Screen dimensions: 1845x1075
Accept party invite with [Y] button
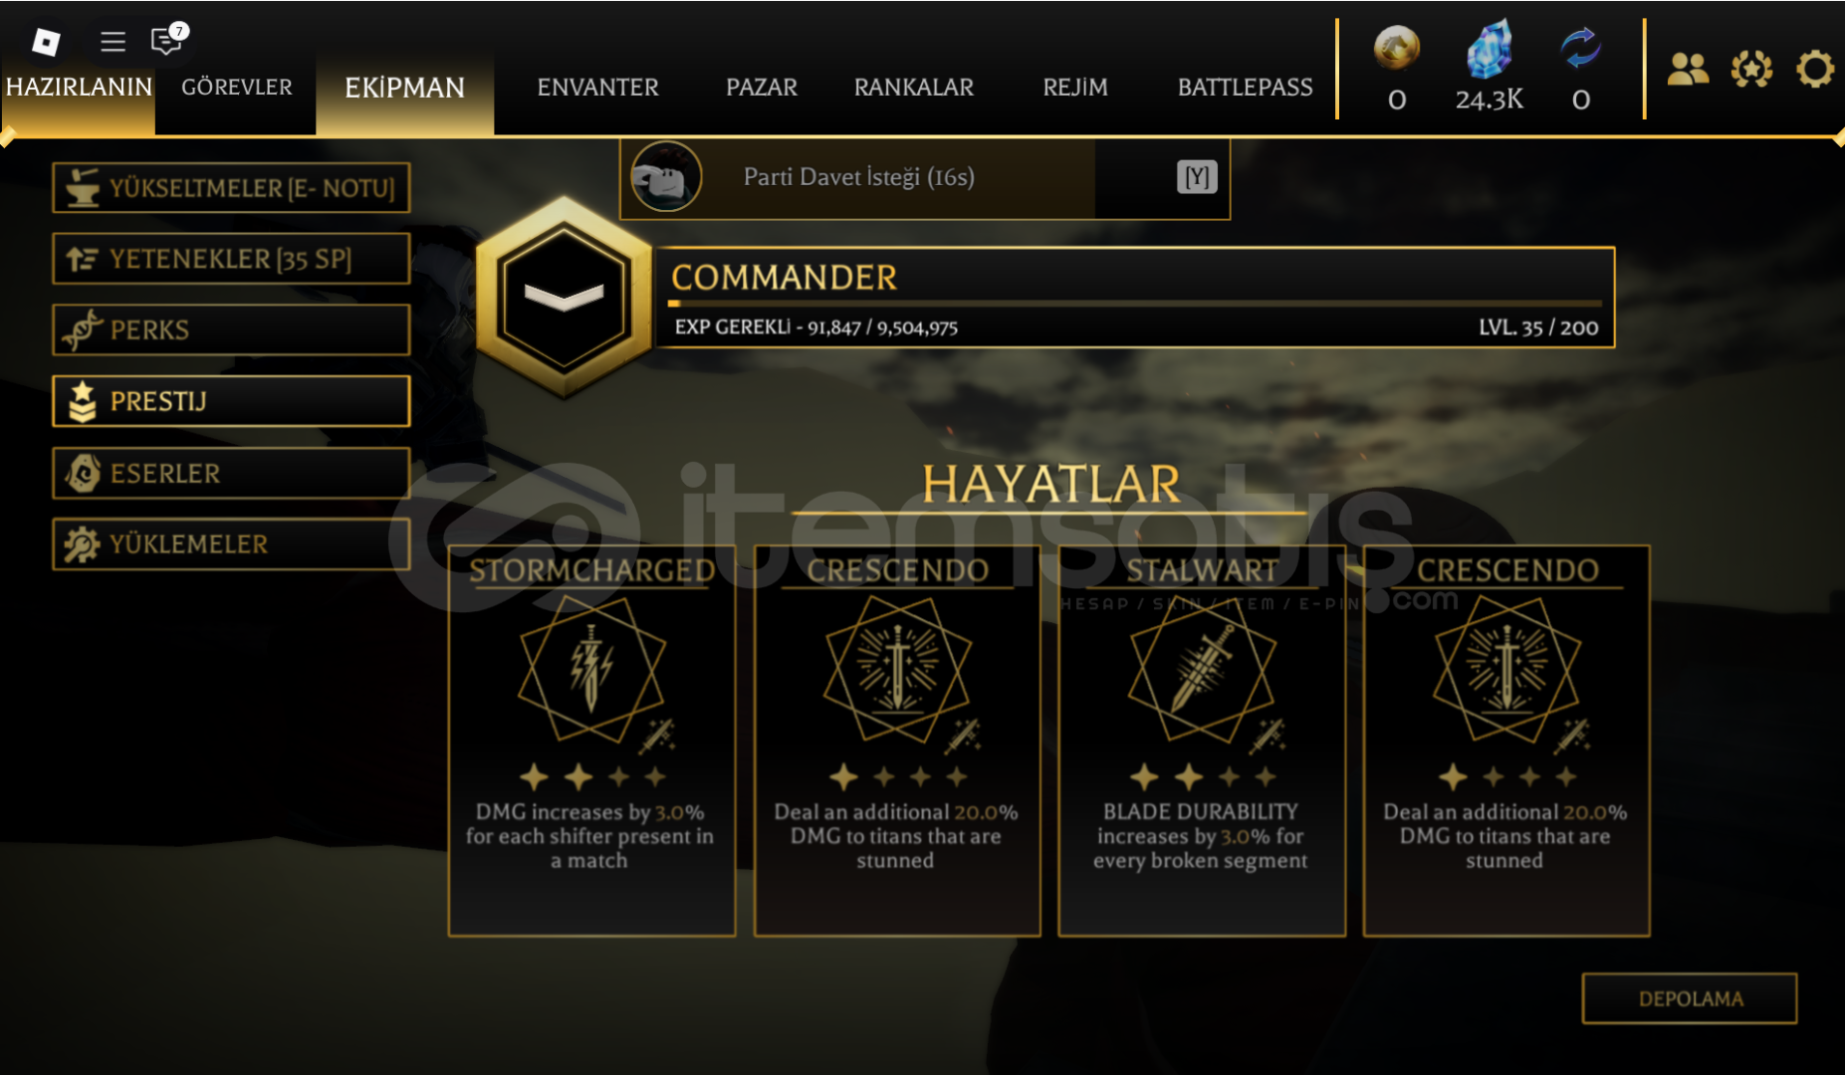tap(1197, 177)
